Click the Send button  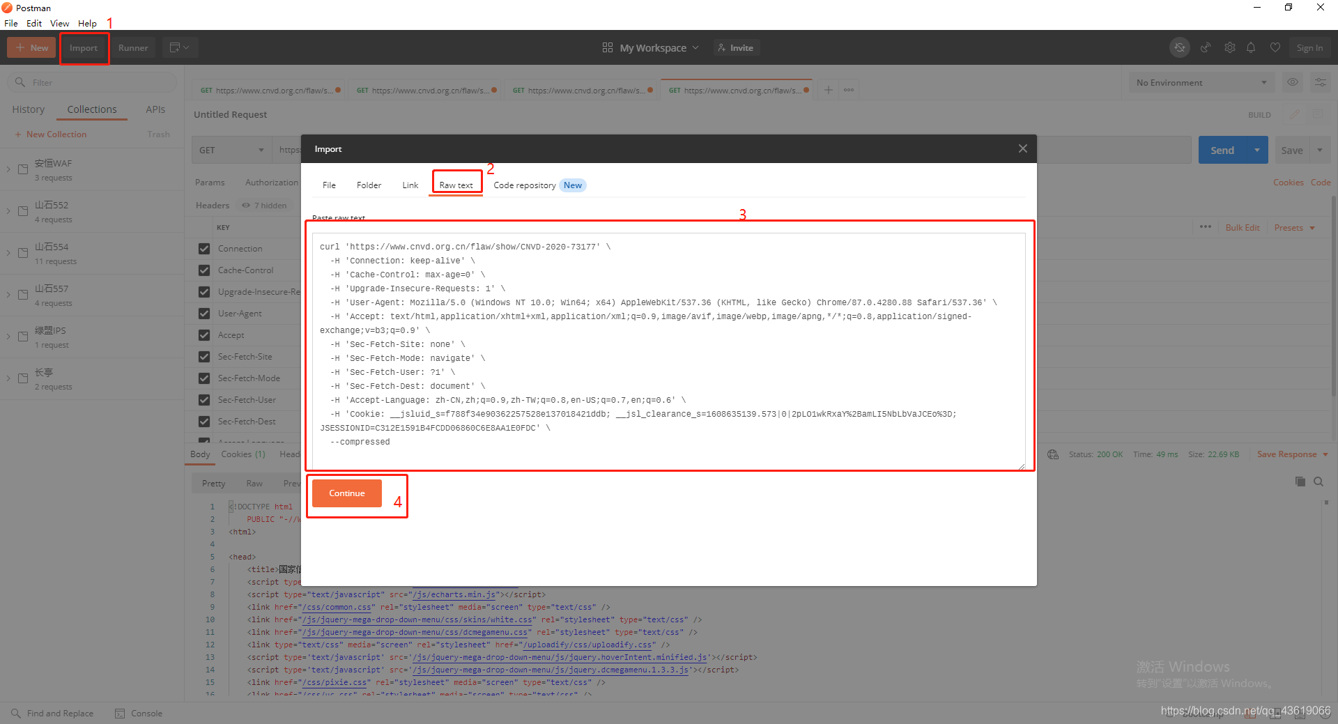click(1222, 151)
